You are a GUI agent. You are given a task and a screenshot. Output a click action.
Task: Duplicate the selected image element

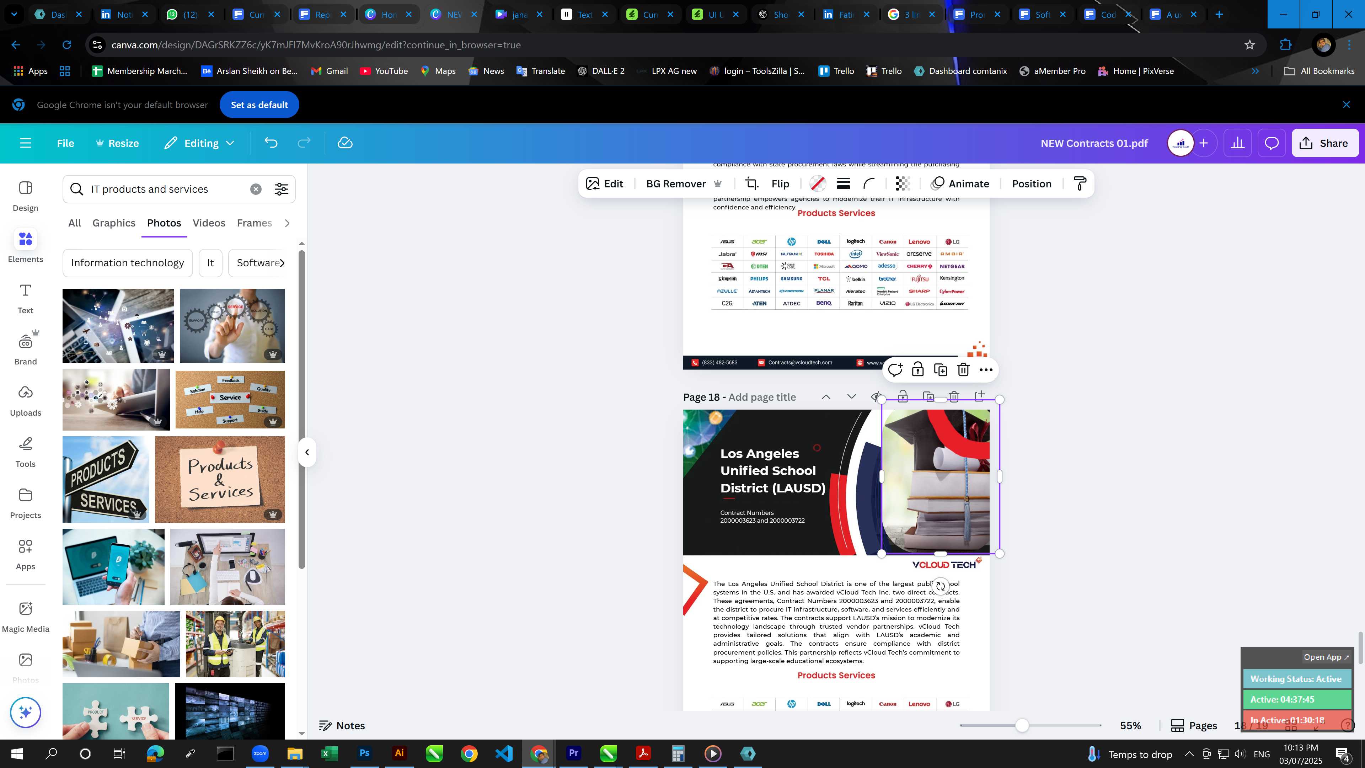tap(941, 370)
